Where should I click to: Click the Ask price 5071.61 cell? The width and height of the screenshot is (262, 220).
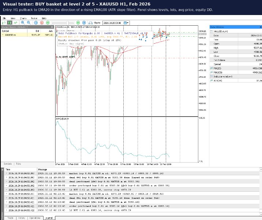click(48, 35)
